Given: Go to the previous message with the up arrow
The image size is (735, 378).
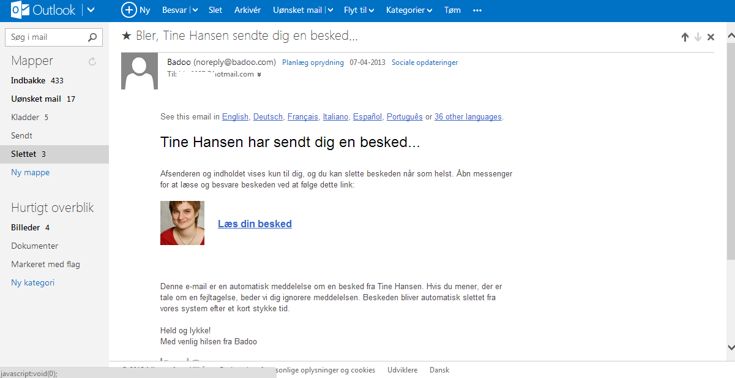Looking at the screenshot, I should pos(685,37).
